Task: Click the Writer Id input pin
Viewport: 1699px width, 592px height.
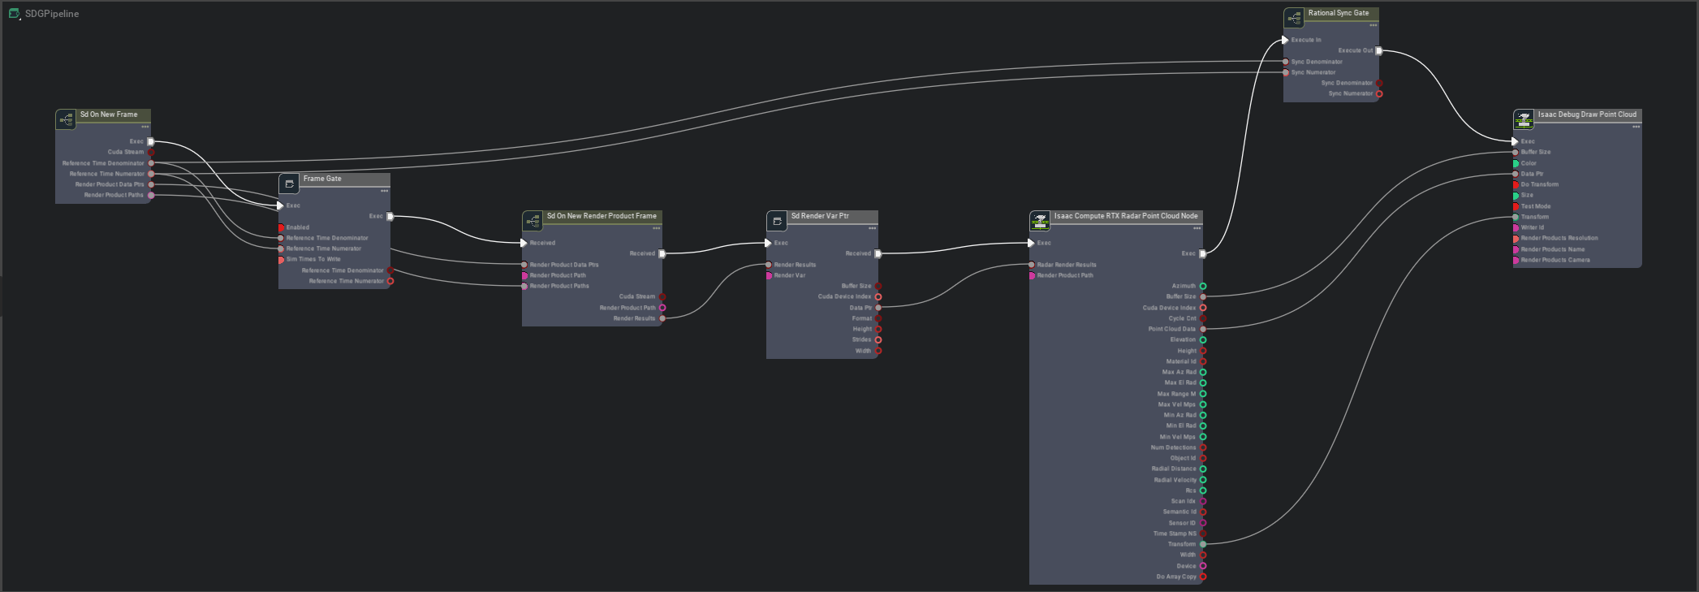Action: pos(1516,227)
